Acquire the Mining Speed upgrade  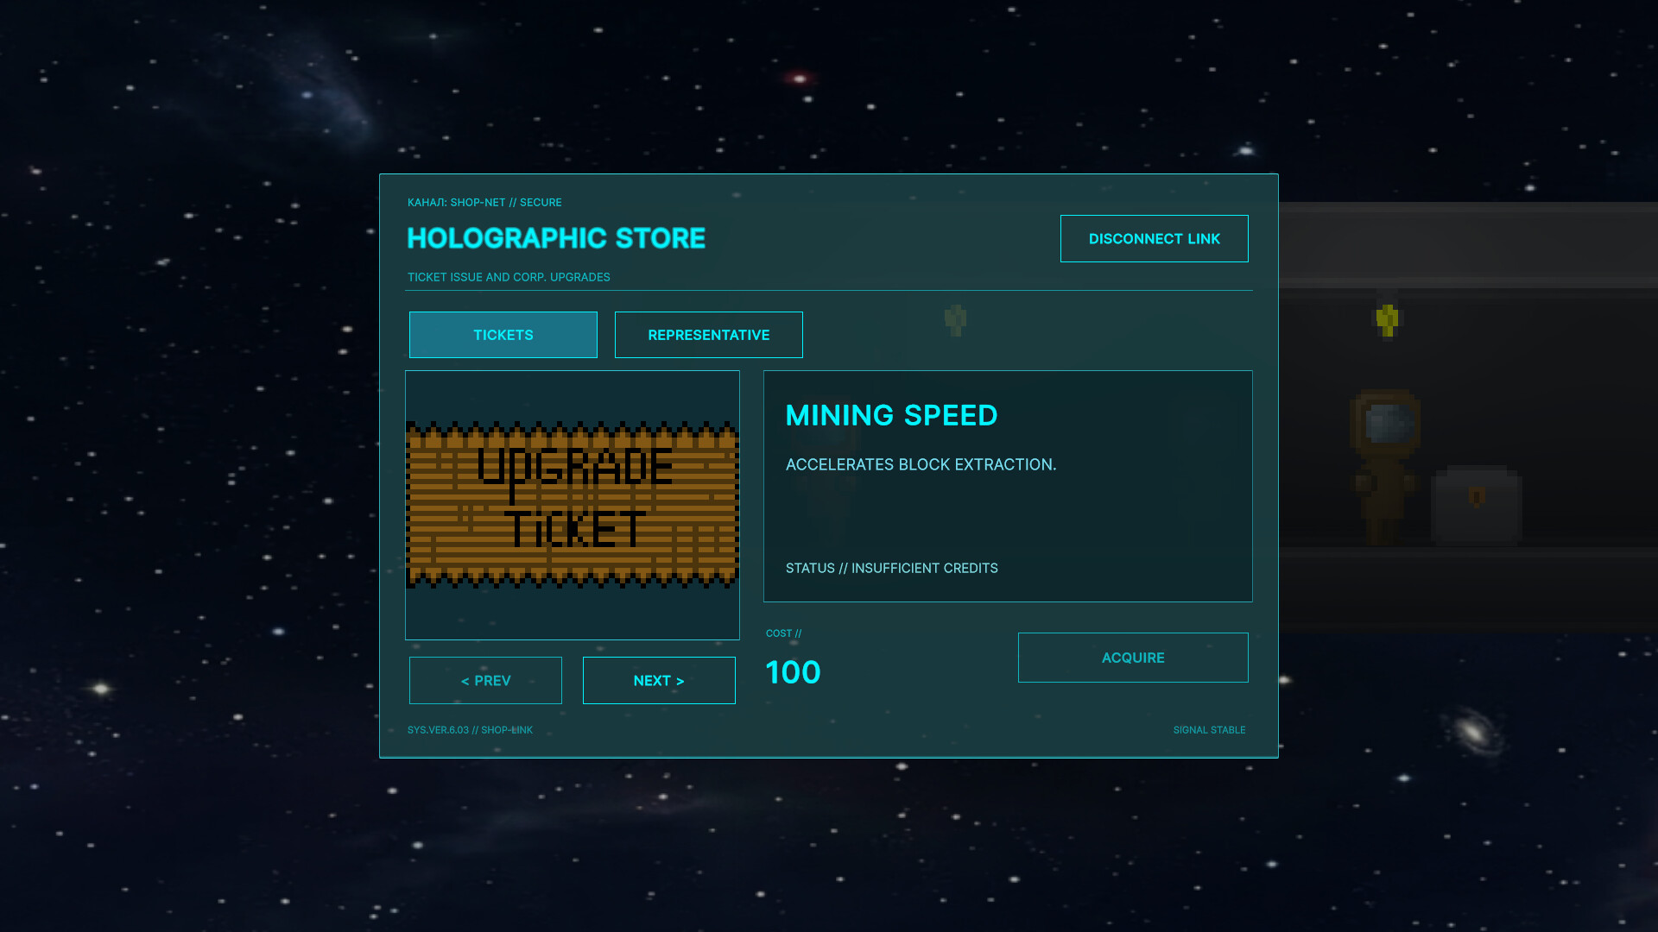[1133, 658]
